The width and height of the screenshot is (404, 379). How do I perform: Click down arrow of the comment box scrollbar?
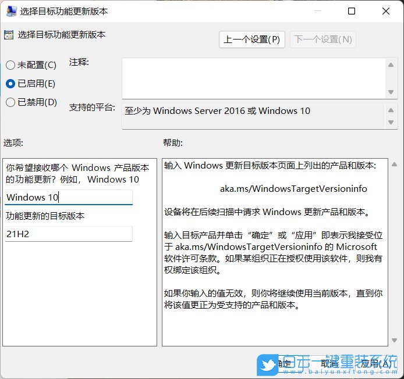coord(391,92)
